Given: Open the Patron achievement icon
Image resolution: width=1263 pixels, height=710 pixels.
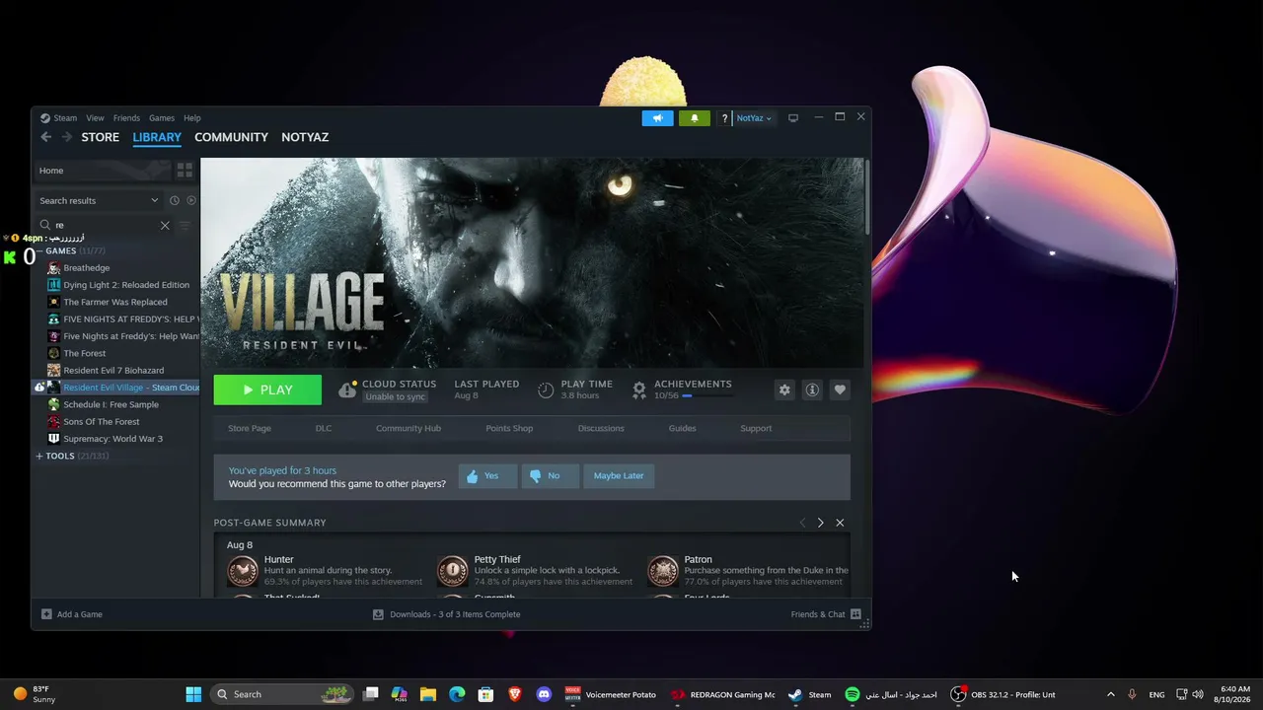Looking at the screenshot, I should click(x=663, y=571).
